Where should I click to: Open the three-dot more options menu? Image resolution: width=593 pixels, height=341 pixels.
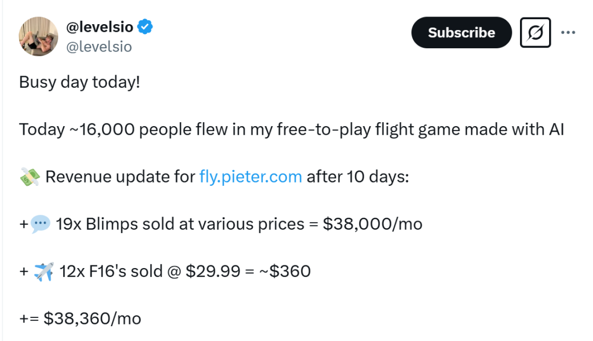[x=568, y=32]
